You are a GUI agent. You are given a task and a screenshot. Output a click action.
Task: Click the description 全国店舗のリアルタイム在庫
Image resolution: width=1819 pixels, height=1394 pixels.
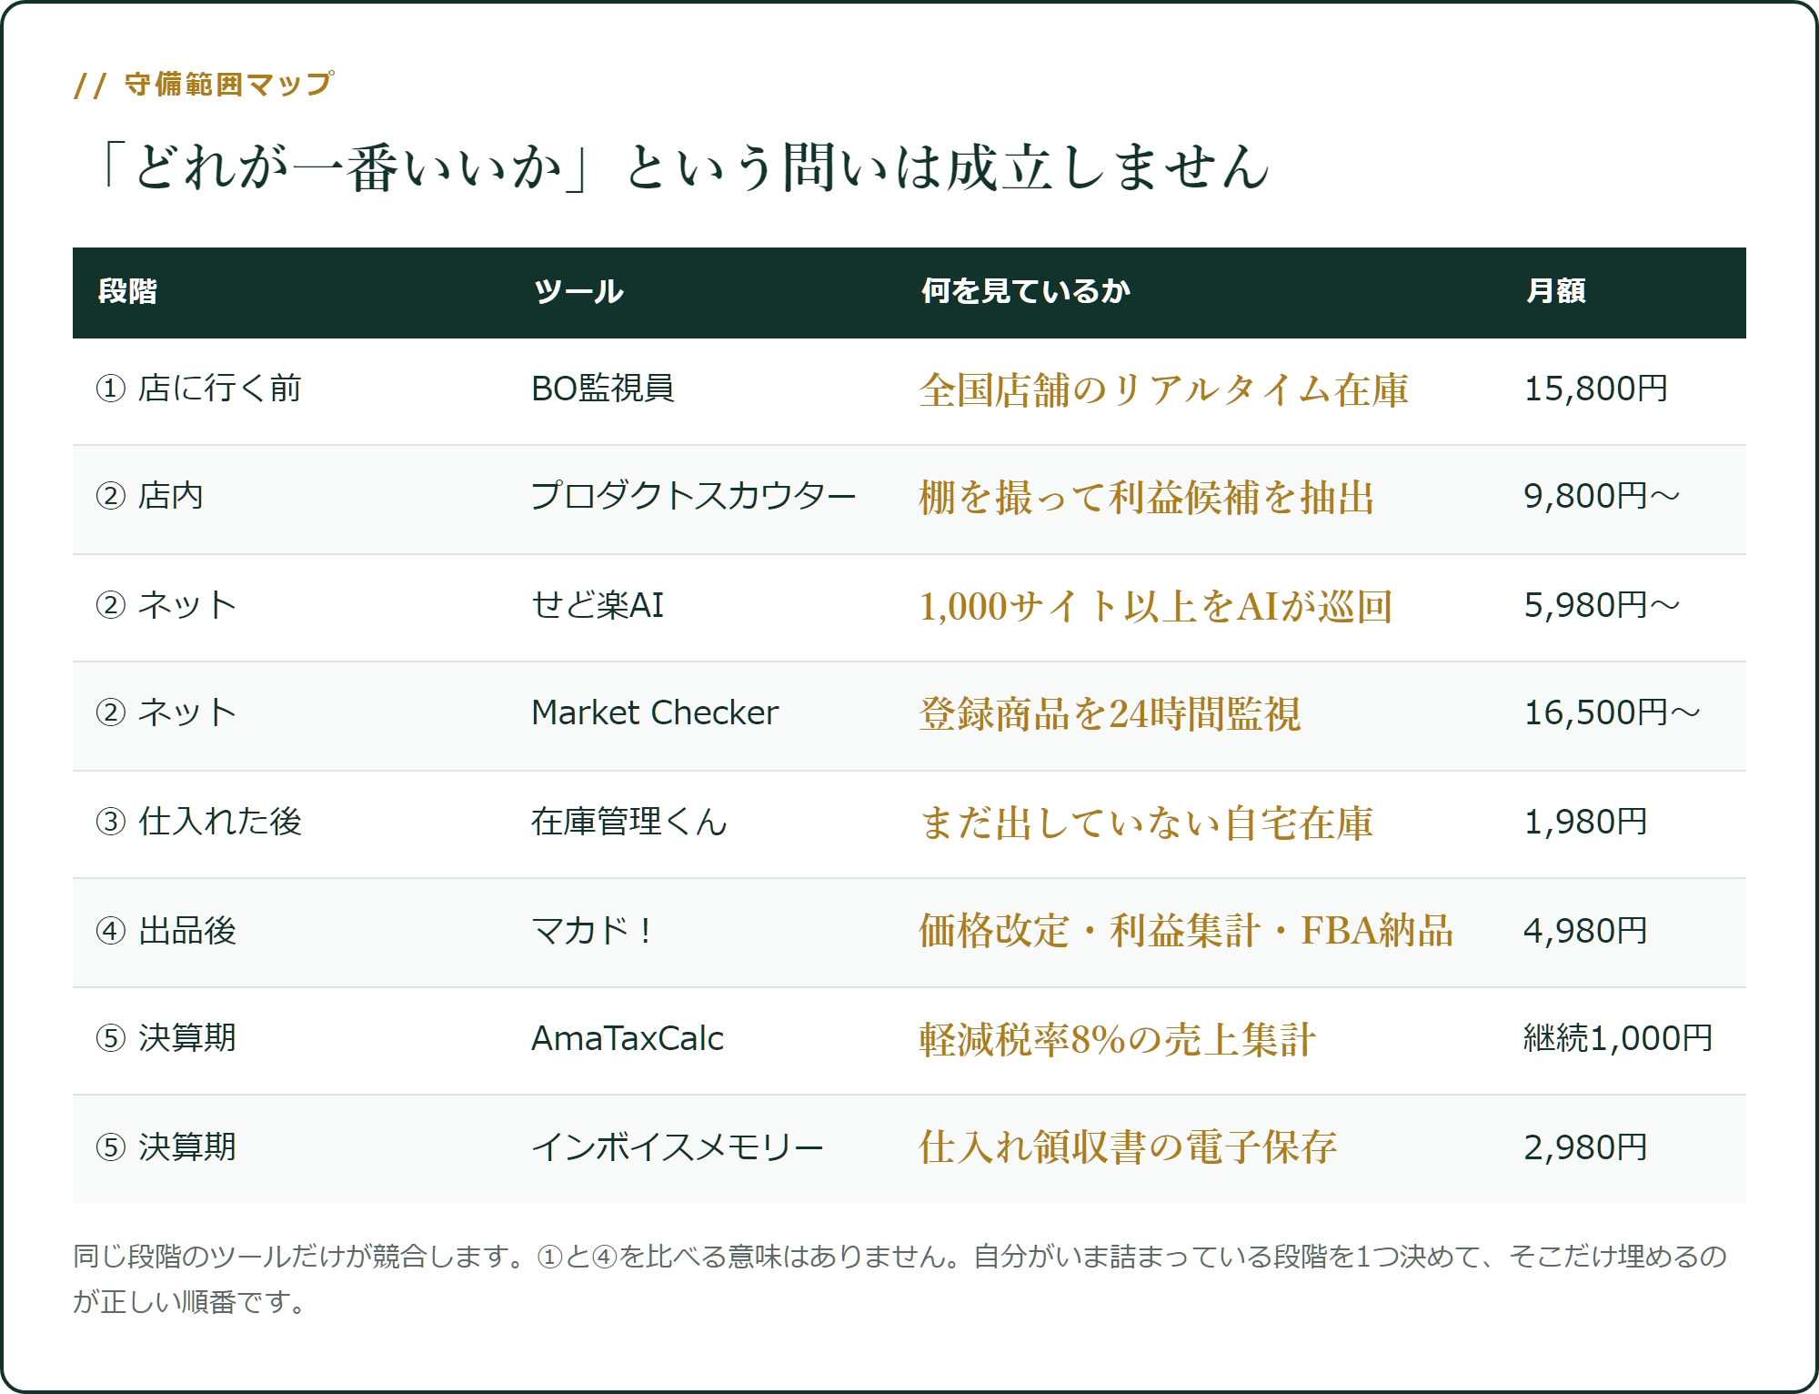[x=1164, y=390]
